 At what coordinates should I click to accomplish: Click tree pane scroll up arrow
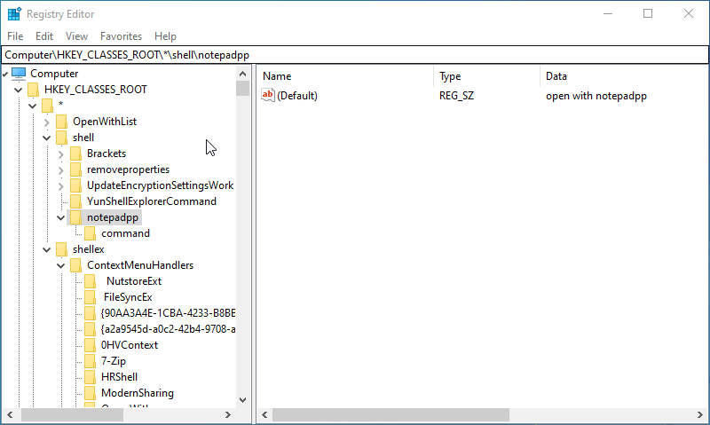coord(242,74)
